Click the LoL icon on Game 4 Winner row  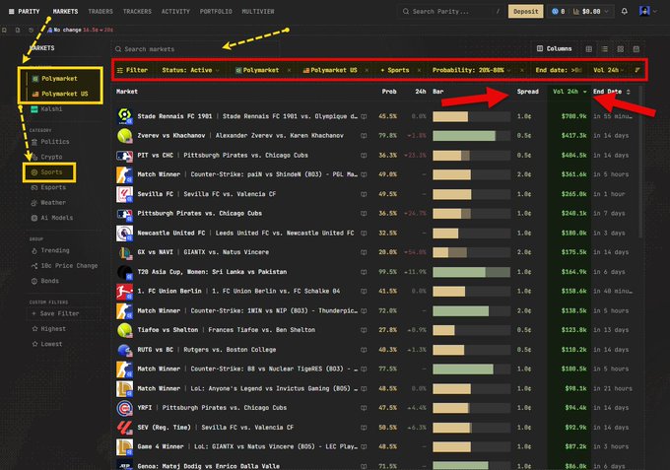pos(125,447)
